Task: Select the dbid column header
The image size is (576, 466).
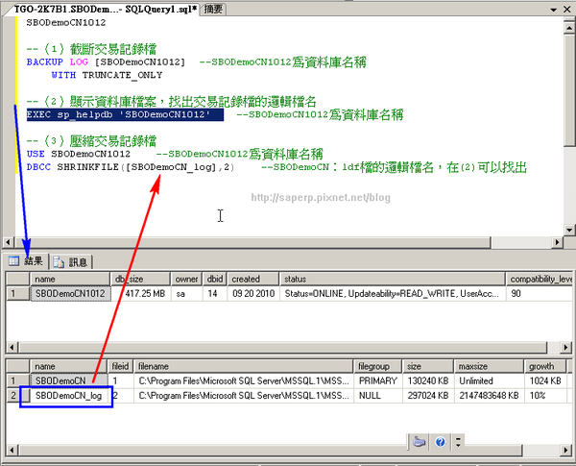Action: [215, 280]
